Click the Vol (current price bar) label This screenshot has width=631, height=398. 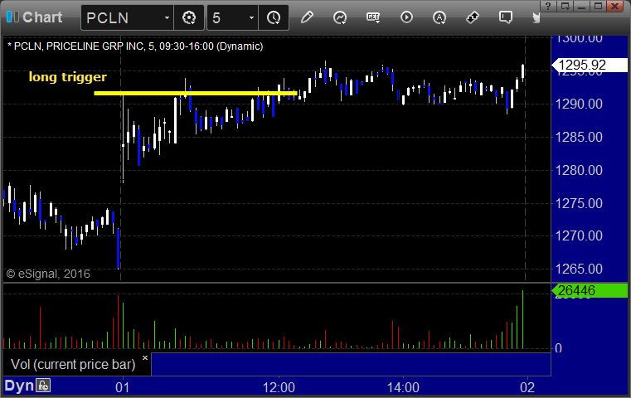point(73,364)
